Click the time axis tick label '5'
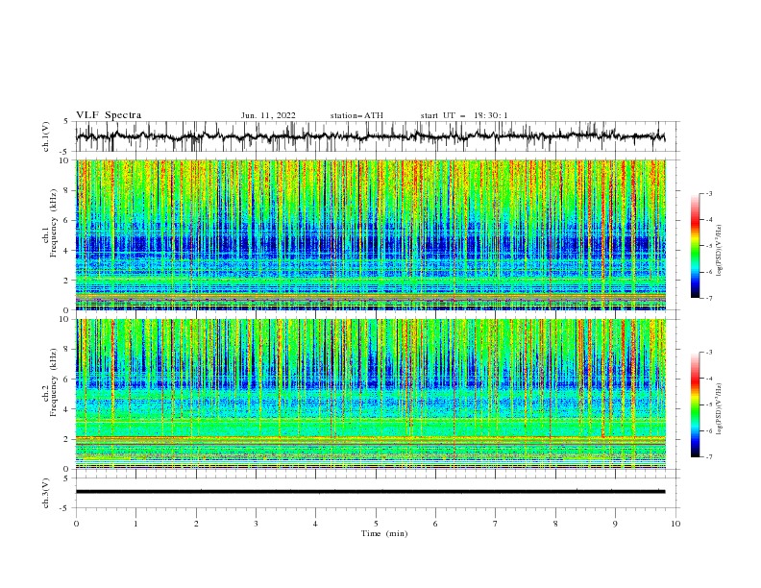This screenshot has width=761, height=588. [376, 524]
